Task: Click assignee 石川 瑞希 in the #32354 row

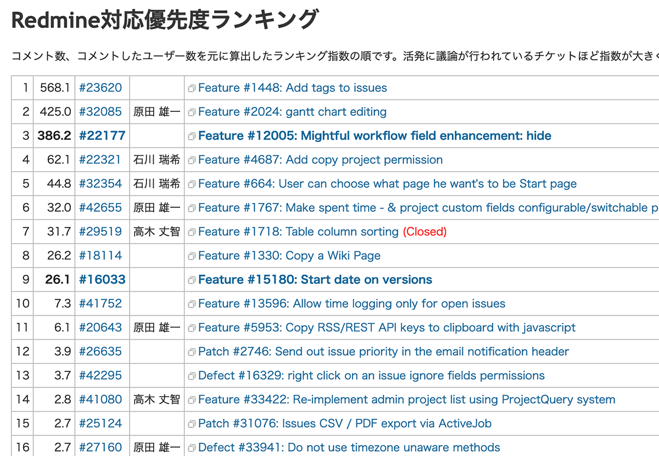Action: (157, 184)
